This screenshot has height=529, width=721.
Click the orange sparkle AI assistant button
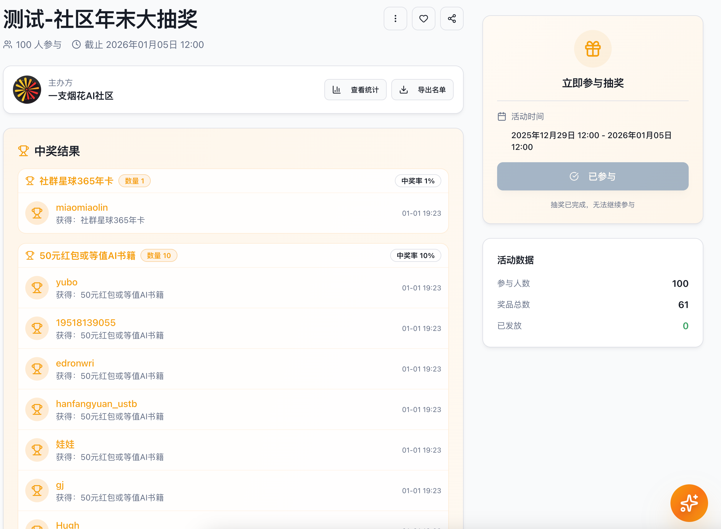point(689,503)
